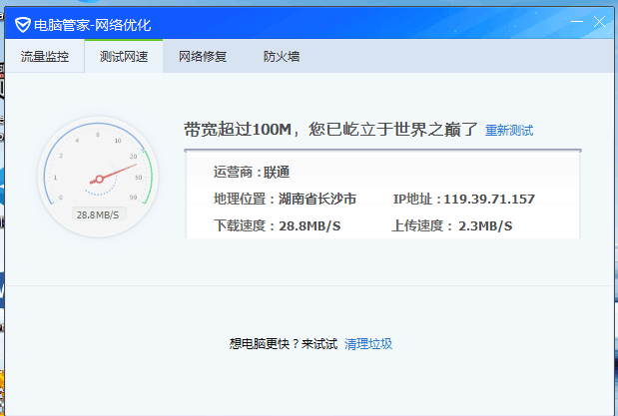The height and width of the screenshot is (416, 618).
Task: Click the 带宽超过100M headline text
Action: (330, 130)
